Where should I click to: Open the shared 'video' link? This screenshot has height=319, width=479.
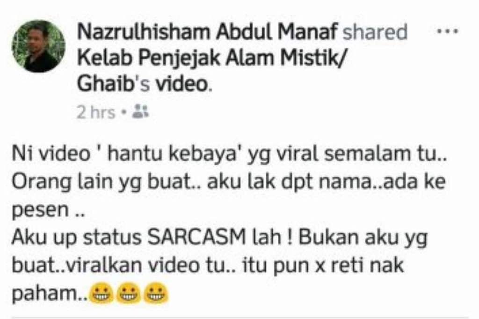coord(182,84)
